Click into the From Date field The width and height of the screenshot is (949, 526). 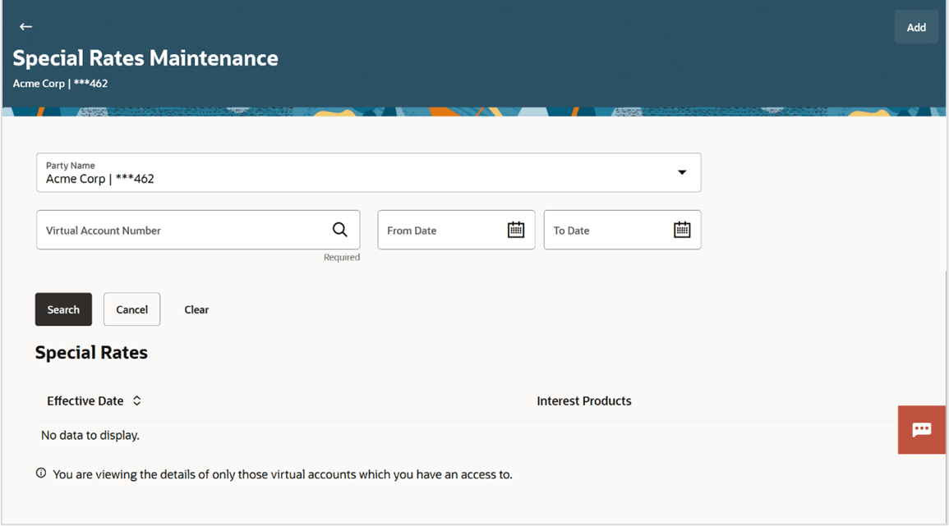(x=440, y=231)
